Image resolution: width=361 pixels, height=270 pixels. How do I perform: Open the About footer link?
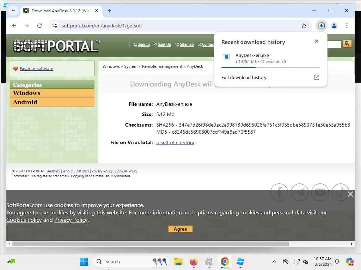68,171
